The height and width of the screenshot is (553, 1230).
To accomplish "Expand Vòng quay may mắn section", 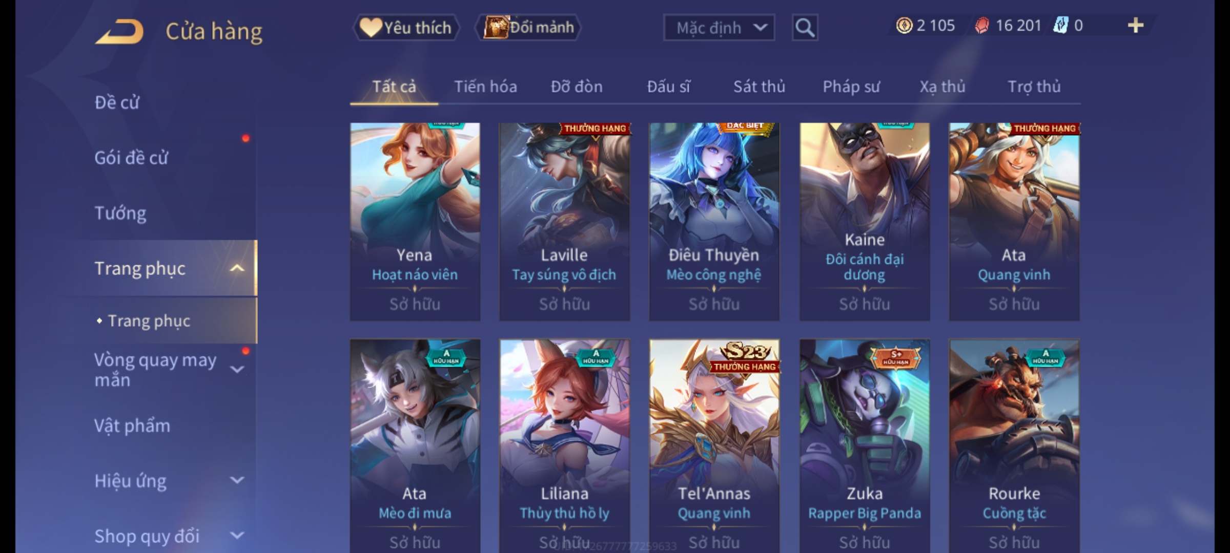I will 237,369.
